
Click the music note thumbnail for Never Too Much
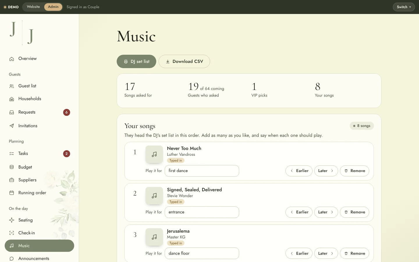point(154,154)
